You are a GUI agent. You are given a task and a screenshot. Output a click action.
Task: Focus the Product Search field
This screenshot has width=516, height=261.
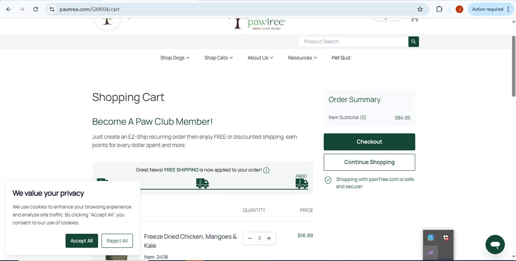point(353,42)
